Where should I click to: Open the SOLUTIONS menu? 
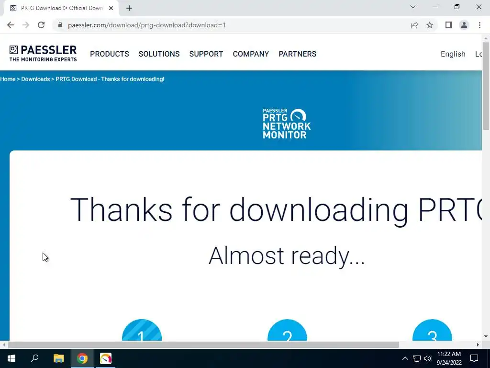[159, 54]
